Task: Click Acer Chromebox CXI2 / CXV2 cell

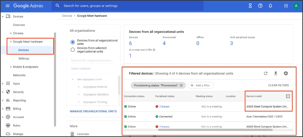Action: tap(264, 117)
